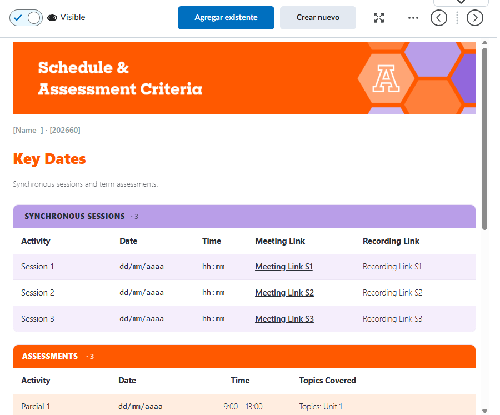Open Meeting Link S2

click(284, 293)
